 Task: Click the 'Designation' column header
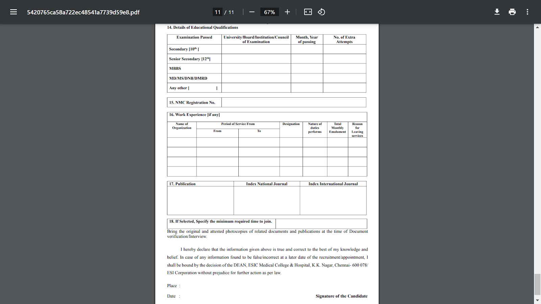[291, 124]
